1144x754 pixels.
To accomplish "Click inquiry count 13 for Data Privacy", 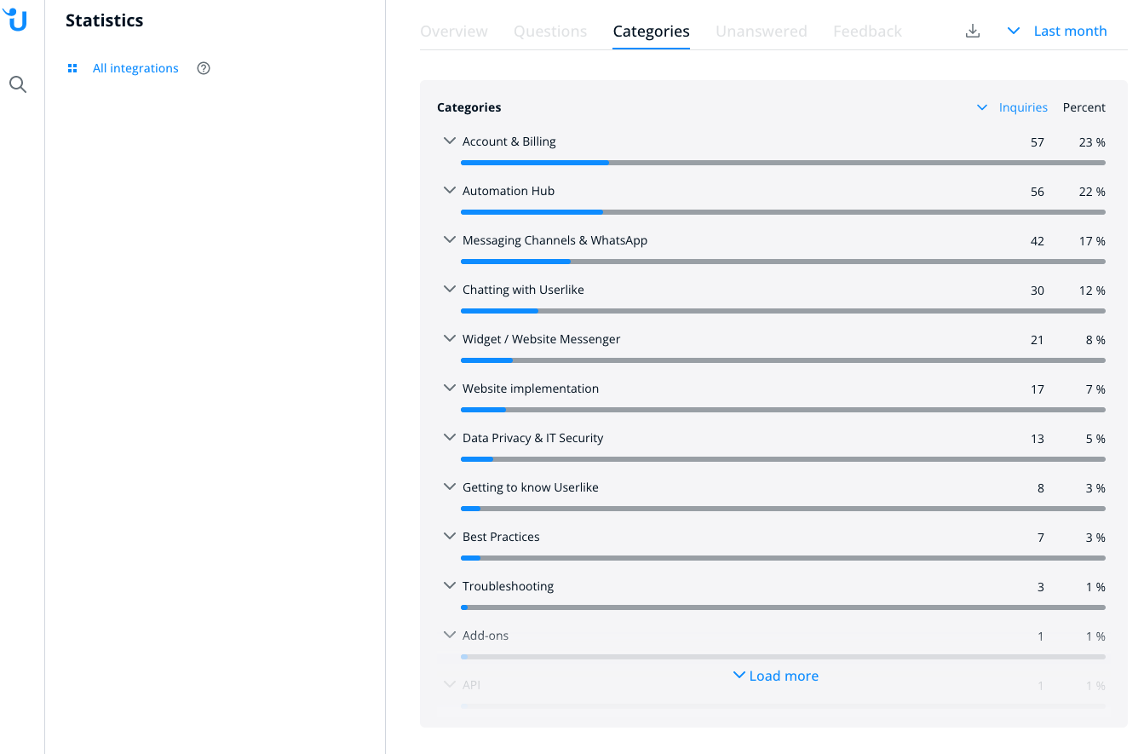I will point(1037,439).
